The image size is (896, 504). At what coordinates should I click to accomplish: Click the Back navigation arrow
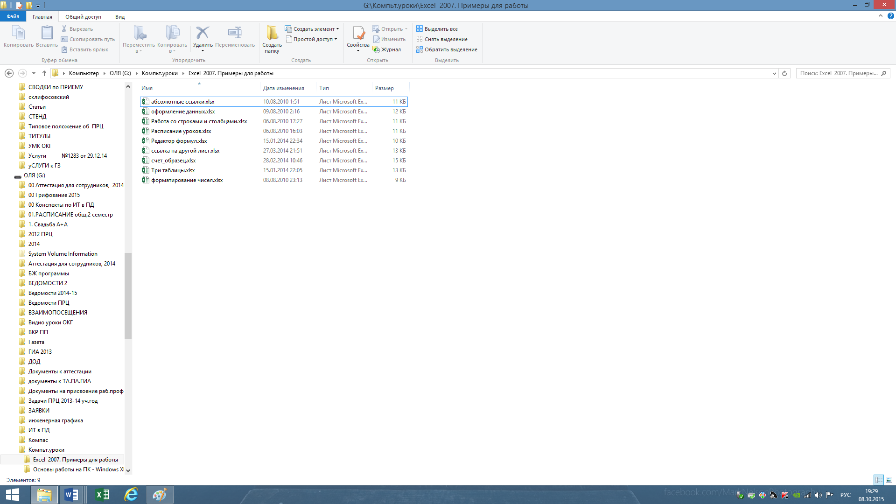(9, 73)
